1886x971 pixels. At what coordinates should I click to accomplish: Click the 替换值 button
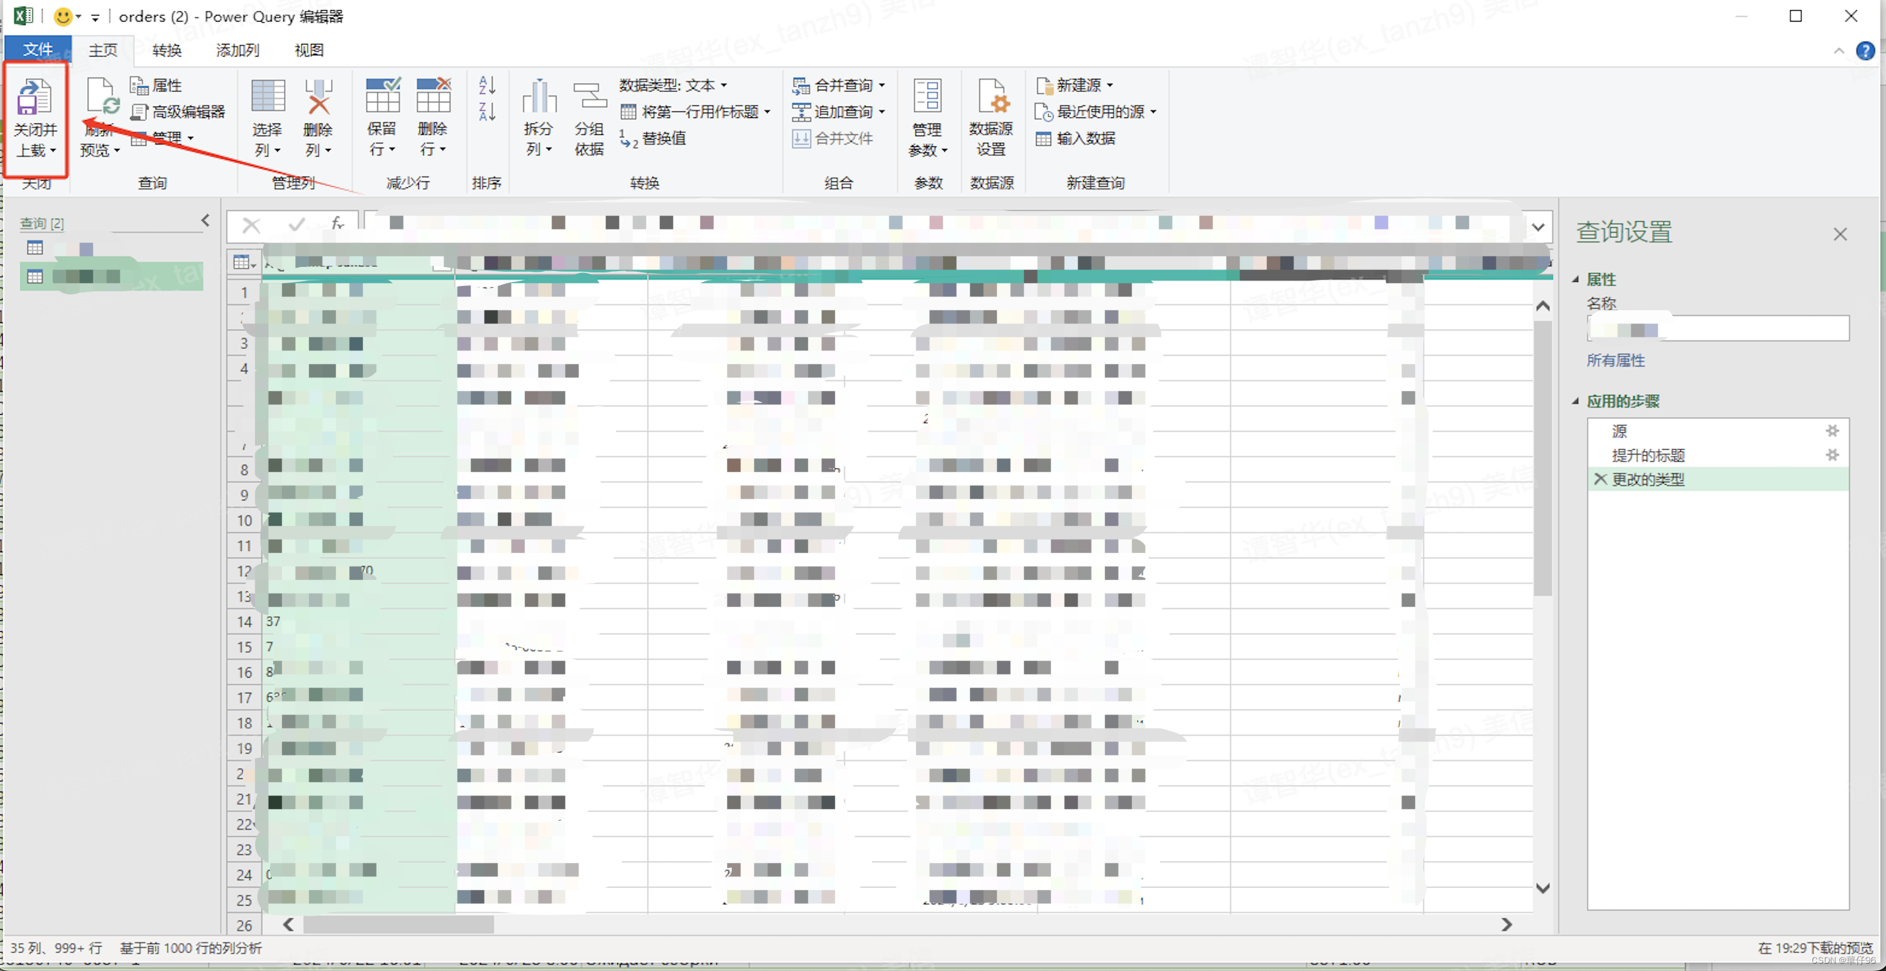(654, 138)
